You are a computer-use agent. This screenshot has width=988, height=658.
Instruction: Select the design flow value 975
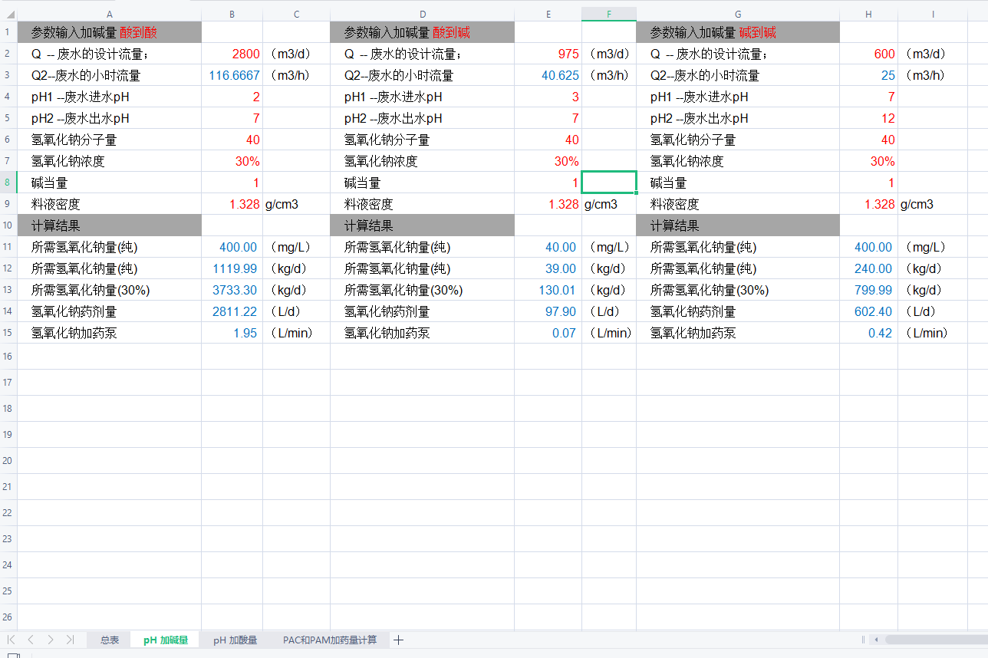click(x=548, y=54)
